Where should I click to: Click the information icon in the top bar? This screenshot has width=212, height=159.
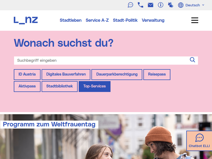coord(161,5)
